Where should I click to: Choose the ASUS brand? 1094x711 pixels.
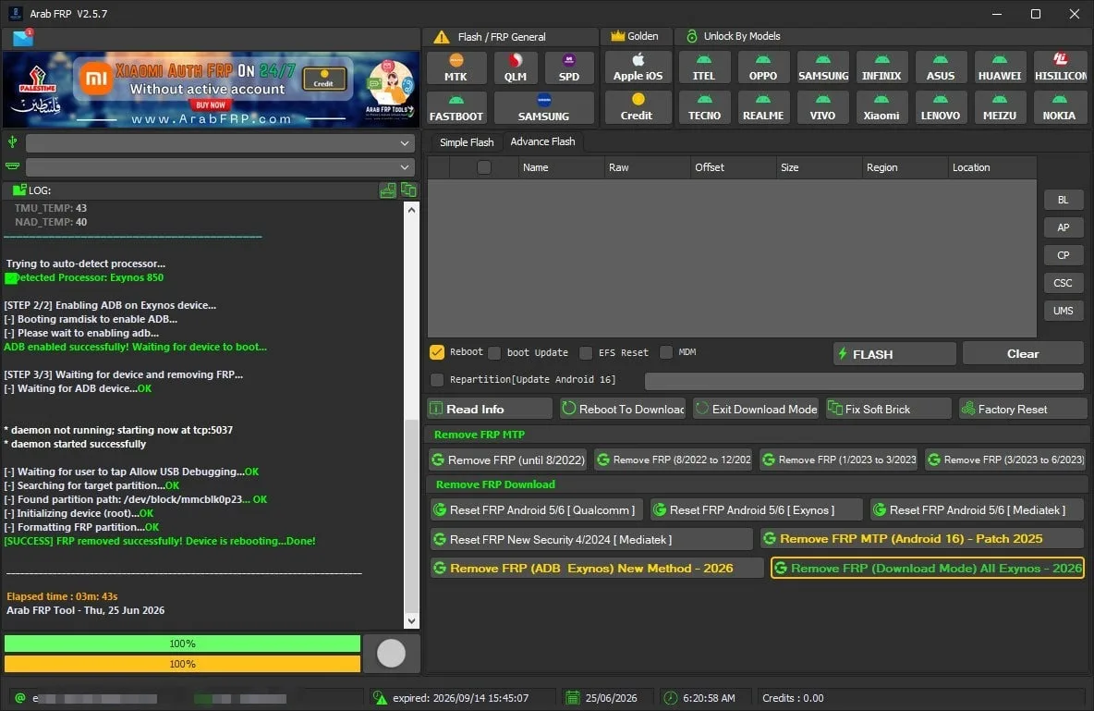[940, 67]
